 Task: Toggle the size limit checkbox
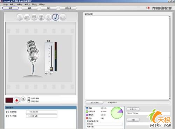(8, 116)
